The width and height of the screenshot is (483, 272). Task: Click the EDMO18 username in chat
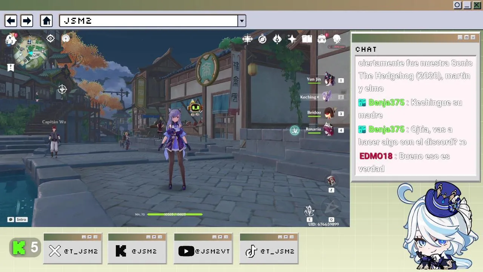click(376, 156)
